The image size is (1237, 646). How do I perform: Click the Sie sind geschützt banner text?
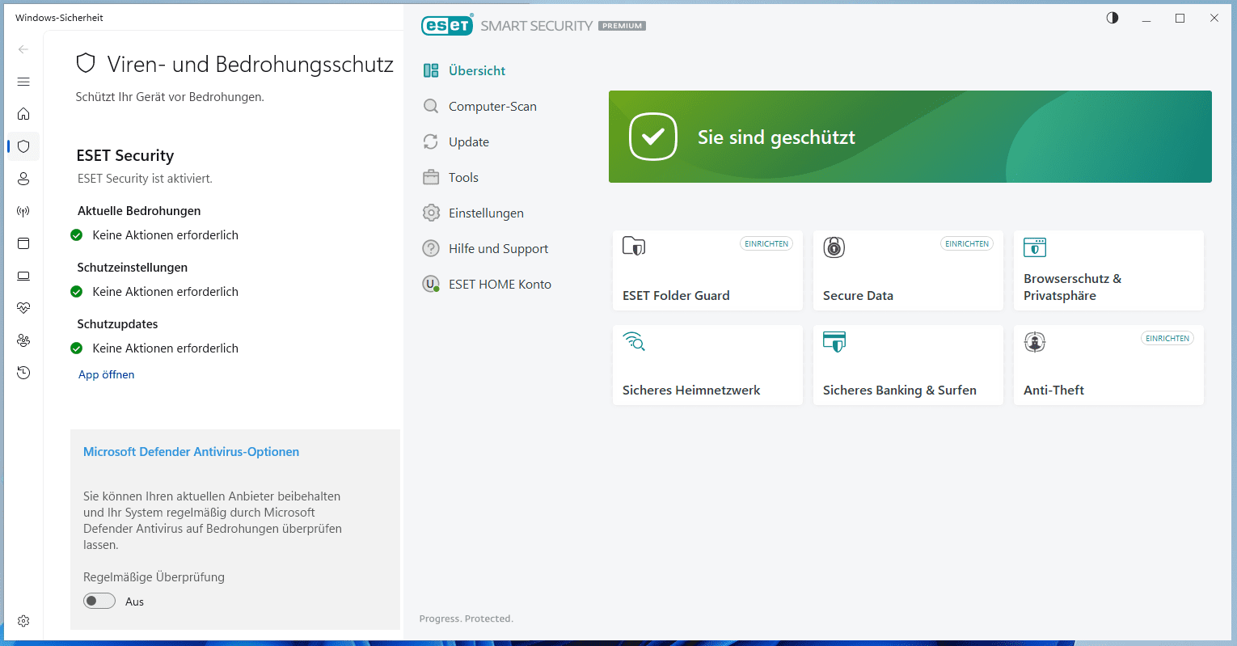776,137
